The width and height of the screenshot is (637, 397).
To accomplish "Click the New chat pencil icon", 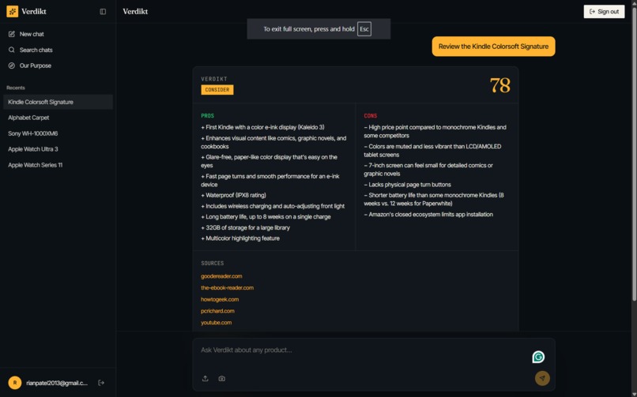I will (11, 34).
